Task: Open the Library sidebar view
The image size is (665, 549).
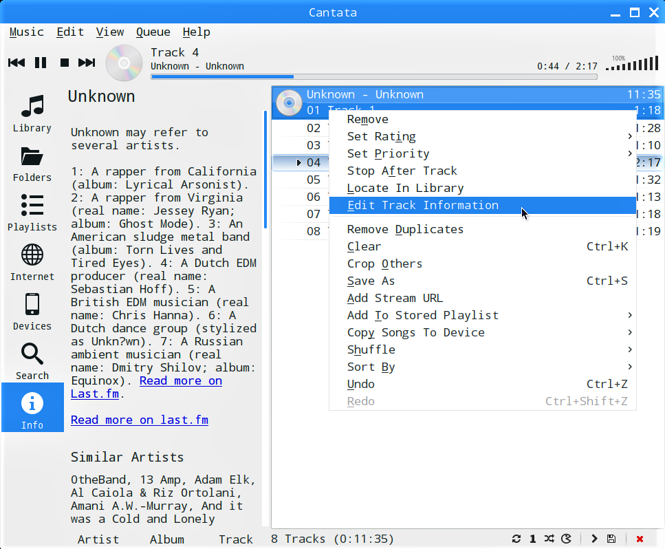Action: [x=32, y=114]
